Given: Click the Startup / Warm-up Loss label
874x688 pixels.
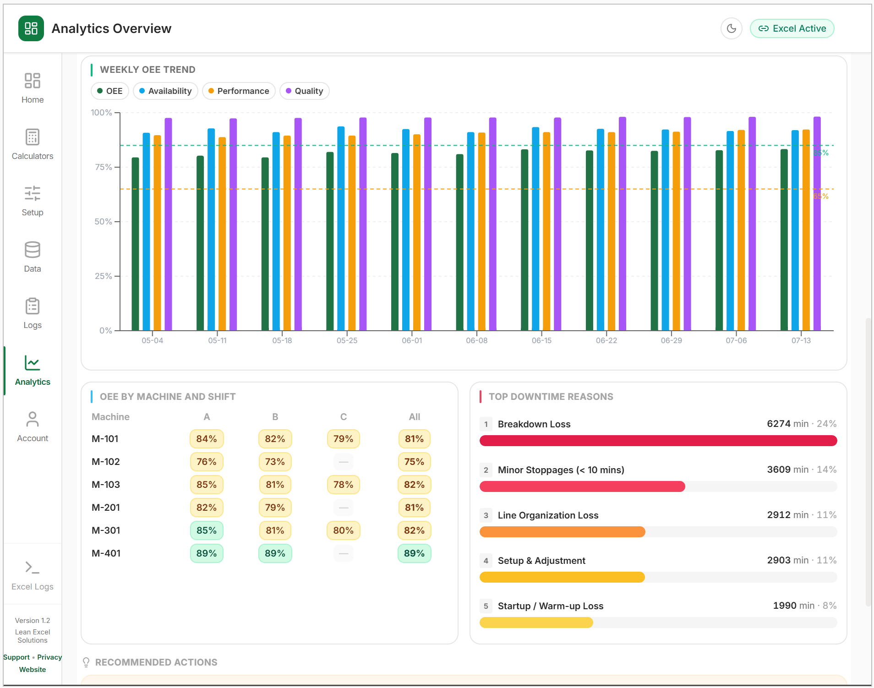Looking at the screenshot, I should click(551, 606).
